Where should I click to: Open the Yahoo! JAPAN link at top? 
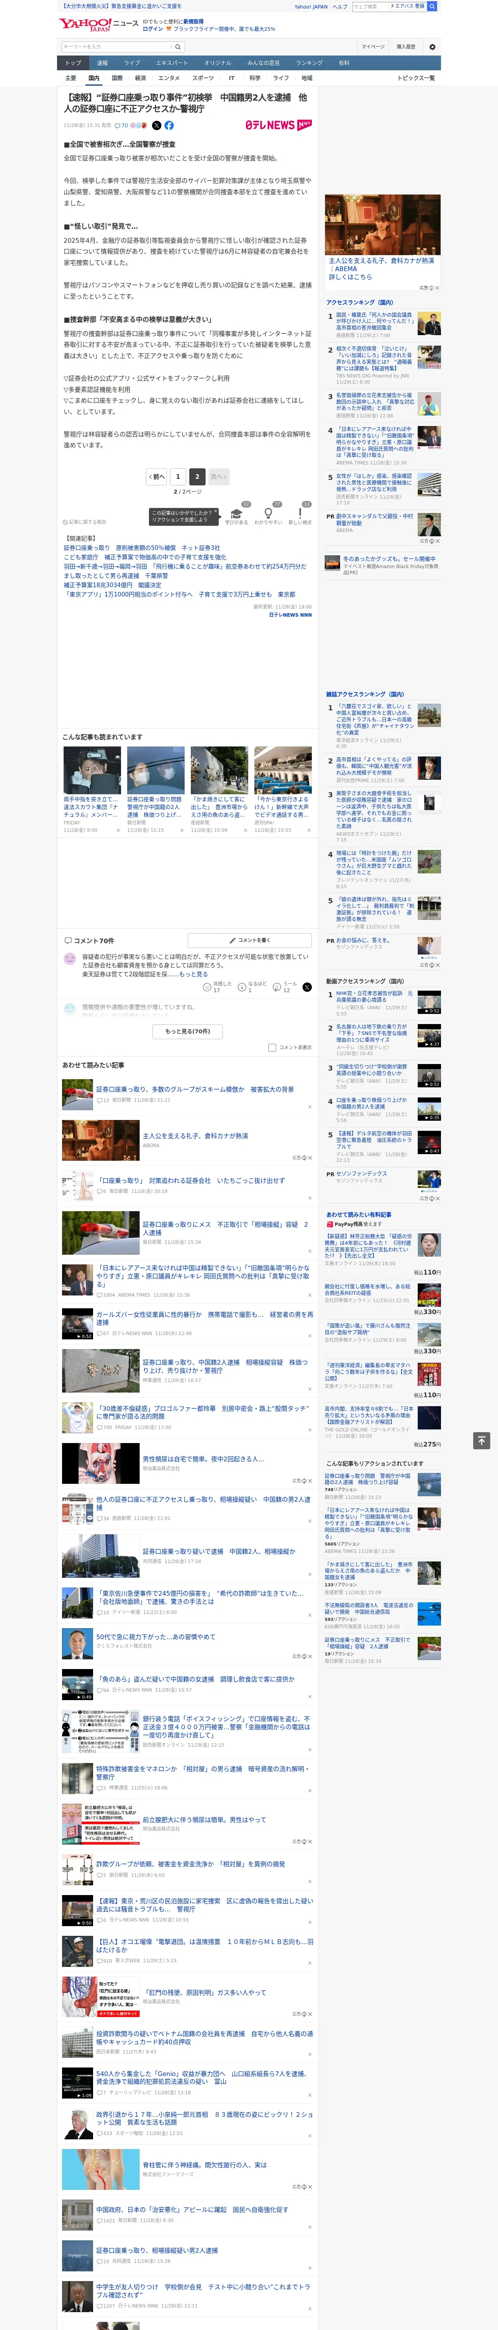coord(311,6)
